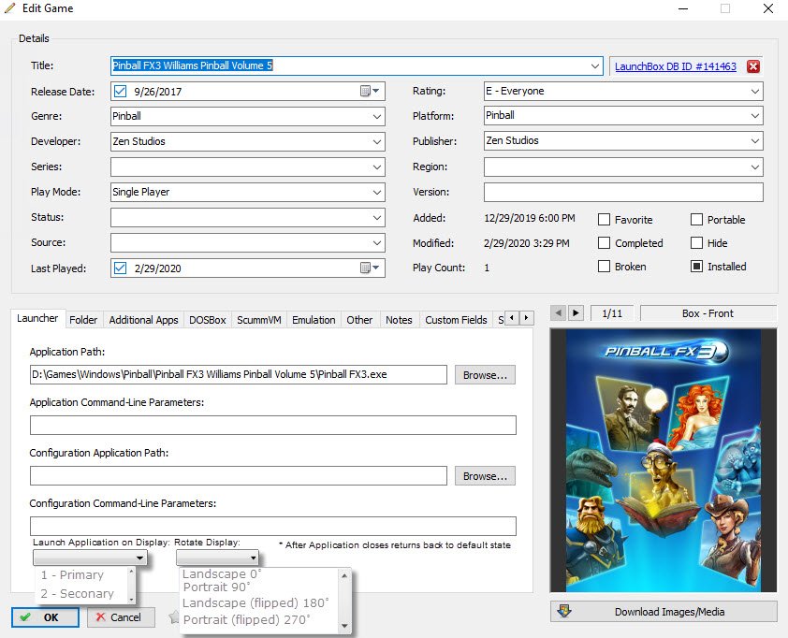Click the Cancel button
This screenshot has height=638, width=788.
pos(121,617)
